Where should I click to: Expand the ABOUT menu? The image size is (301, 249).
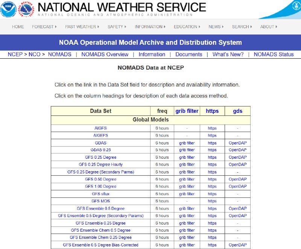[x=269, y=27]
